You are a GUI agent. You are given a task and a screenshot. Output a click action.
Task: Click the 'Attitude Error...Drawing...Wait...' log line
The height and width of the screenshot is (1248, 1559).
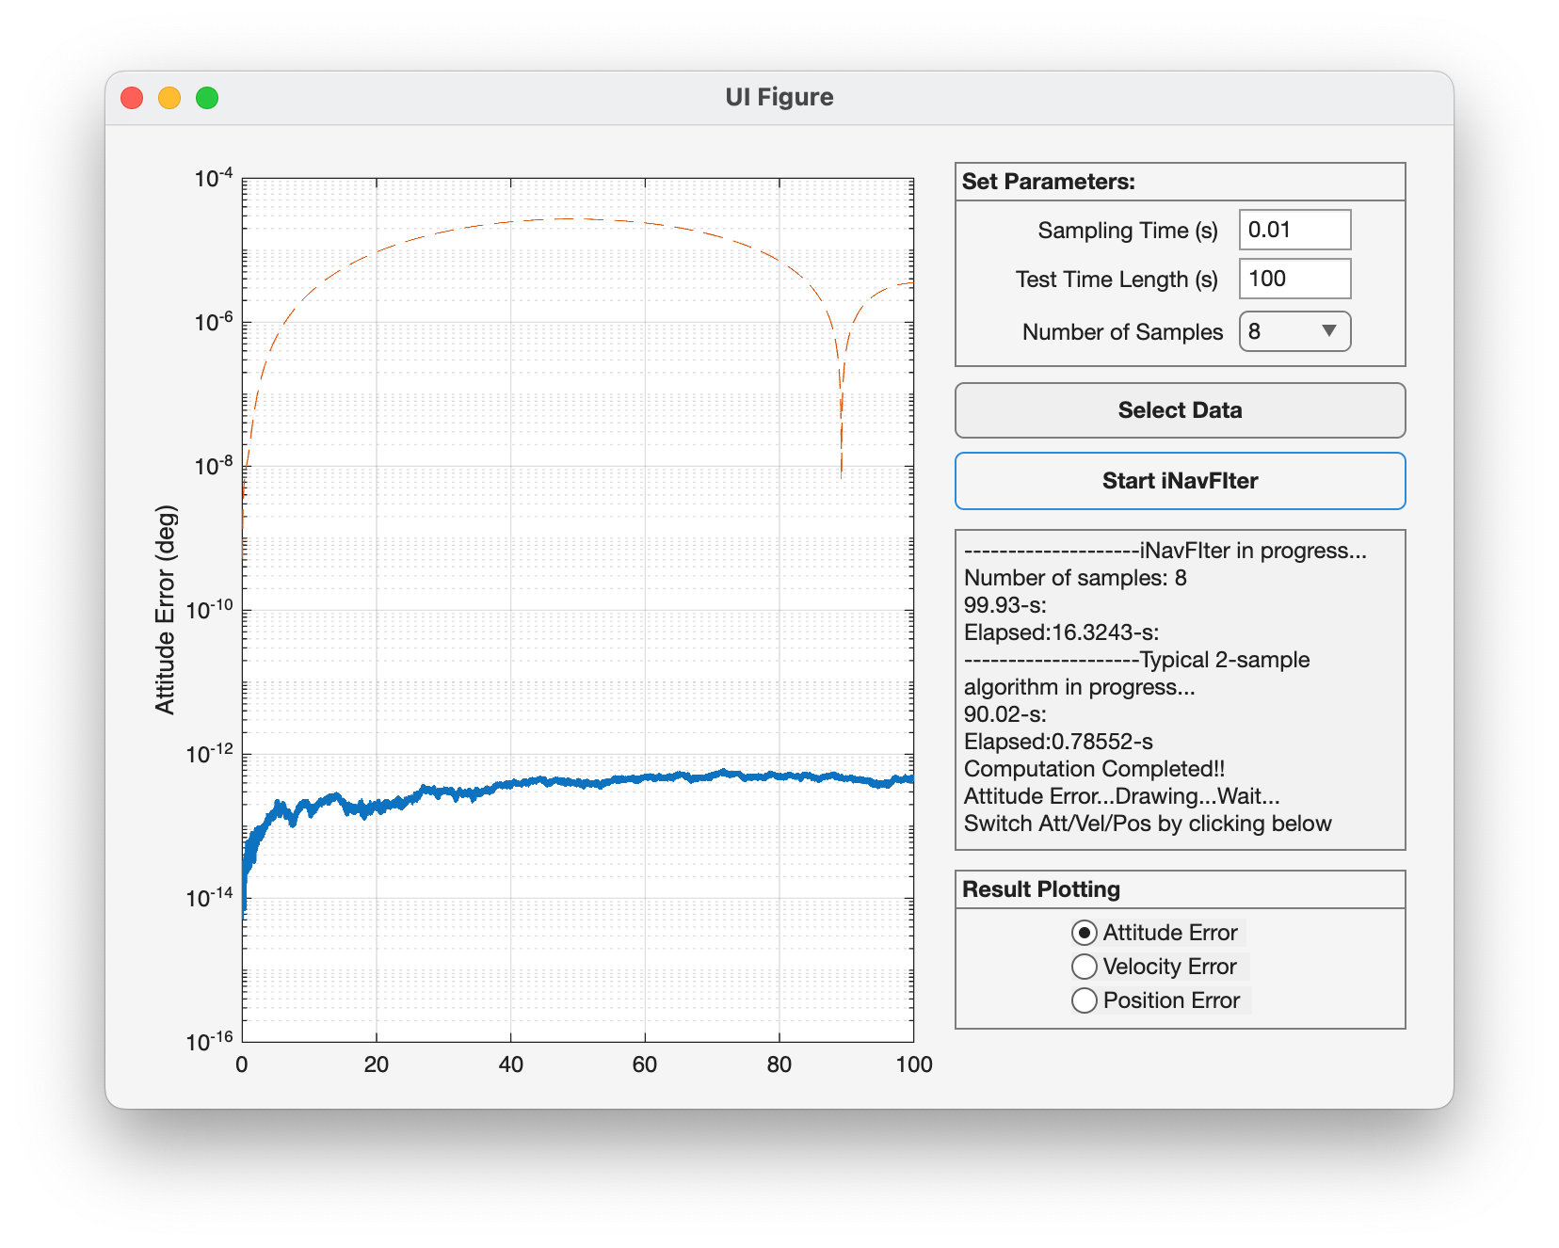click(1122, 796)
